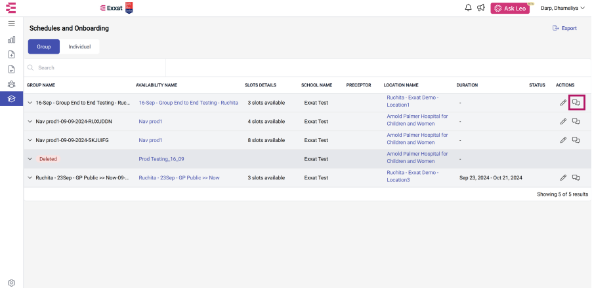The height and width of the screenshot is (288, 592).
Task: Click the Sep 23, 2024 - Oct 21, 2024 duration
Action: coord(491,177)
